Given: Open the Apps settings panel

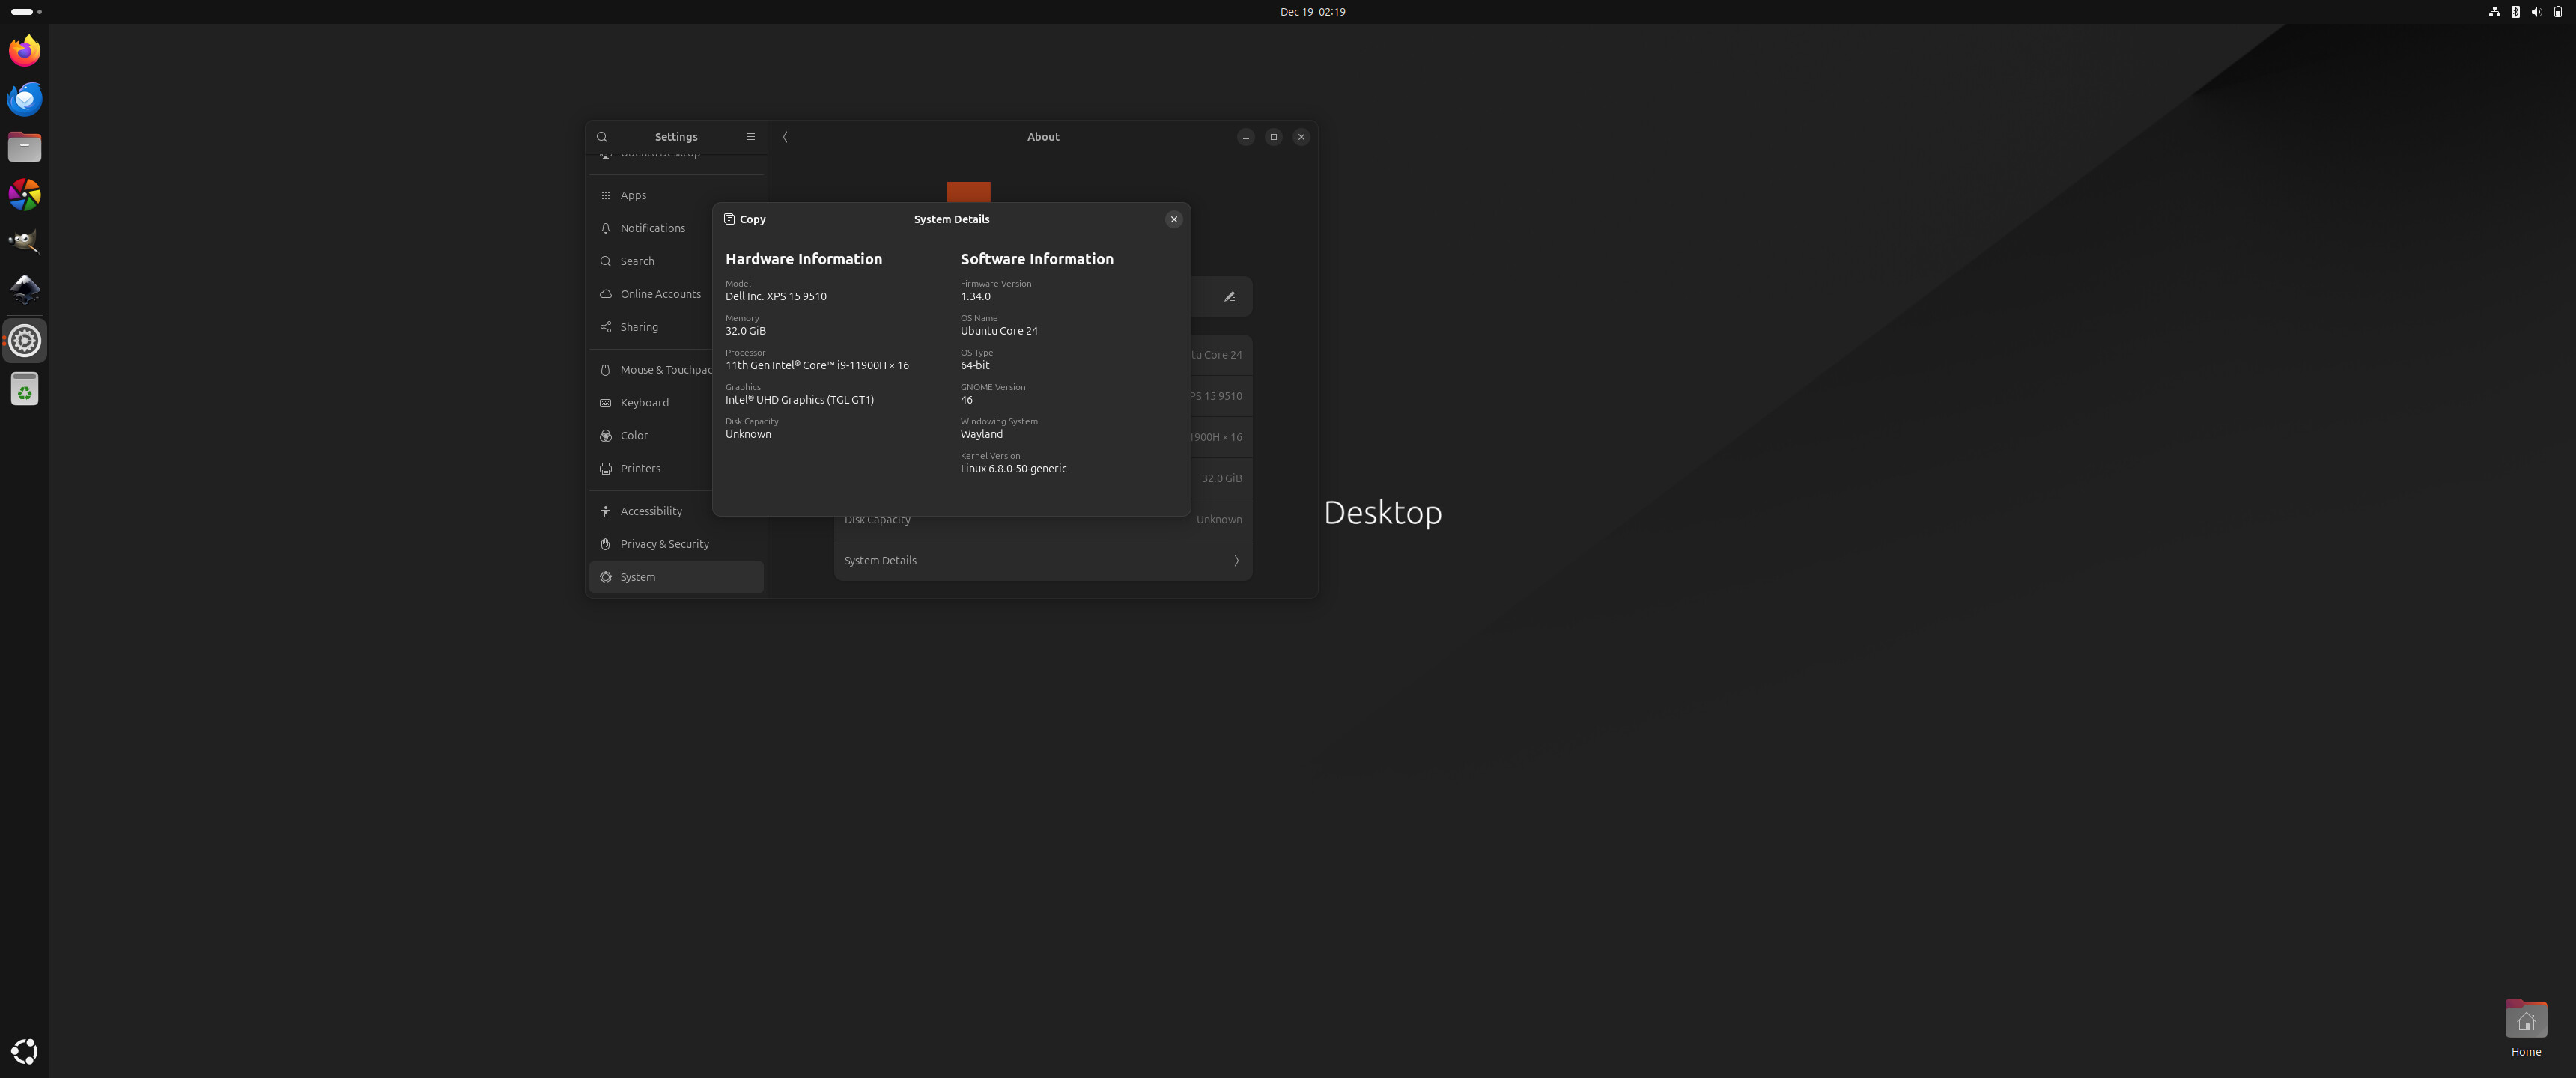Looking at the screenshot, I should [x=633, y=195].
